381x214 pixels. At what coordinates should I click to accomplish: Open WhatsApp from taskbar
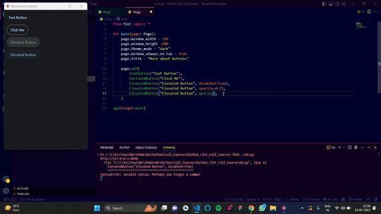tap(262, 208)
